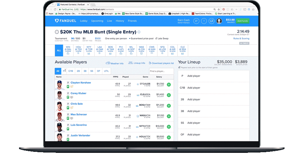This screenshot has width=306, height=162.
Task: Add Chris Sale with the green plus
Action: [169, 106]
